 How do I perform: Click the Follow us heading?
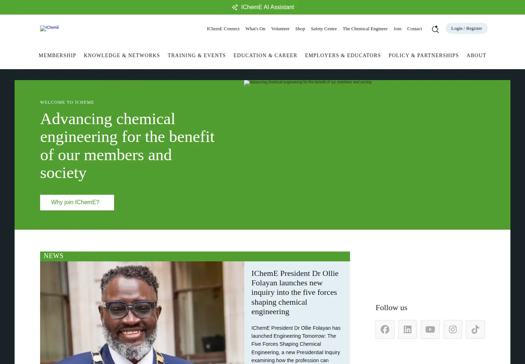391,308
